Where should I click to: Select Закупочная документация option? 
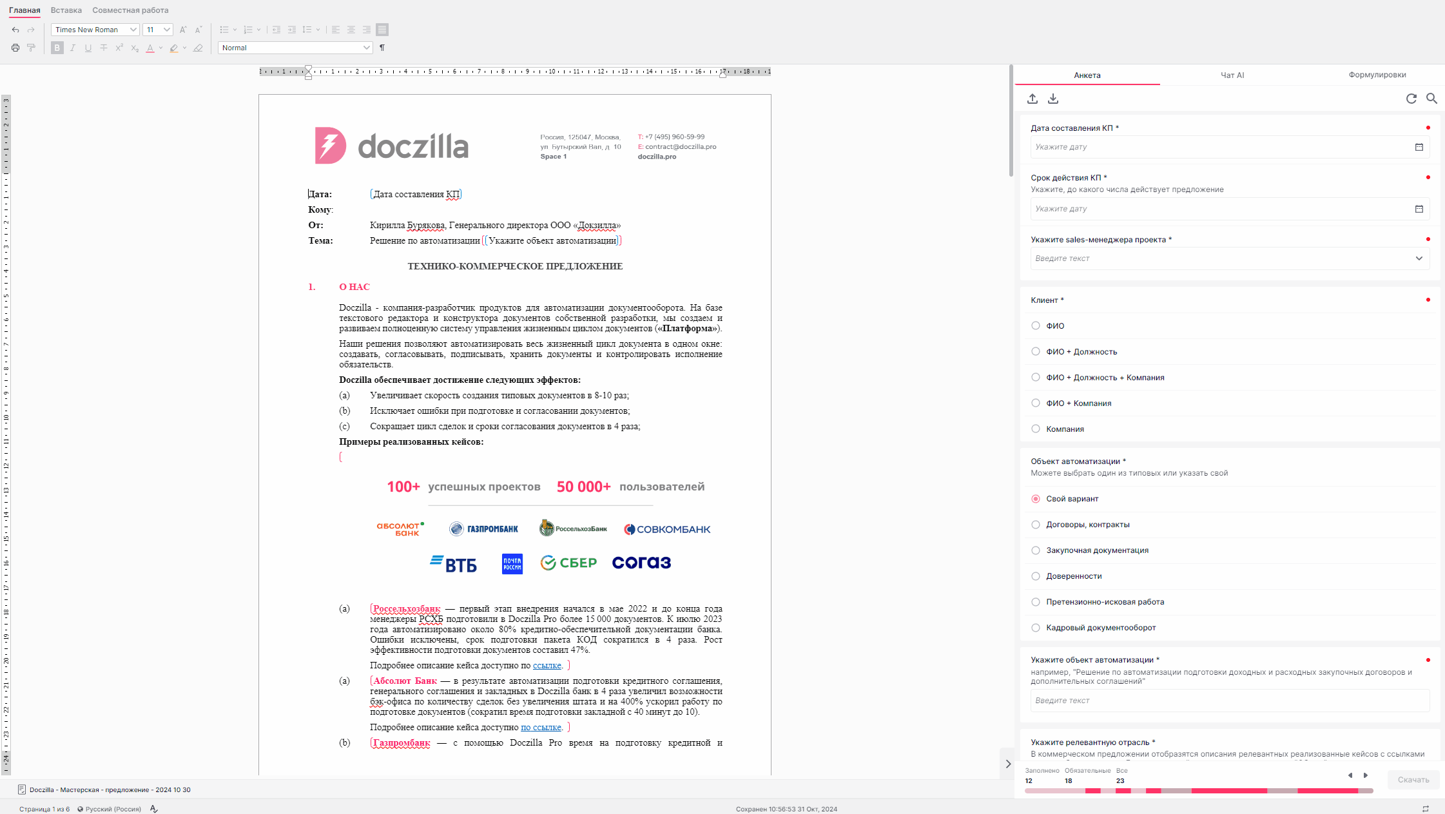pos(1036,550)
